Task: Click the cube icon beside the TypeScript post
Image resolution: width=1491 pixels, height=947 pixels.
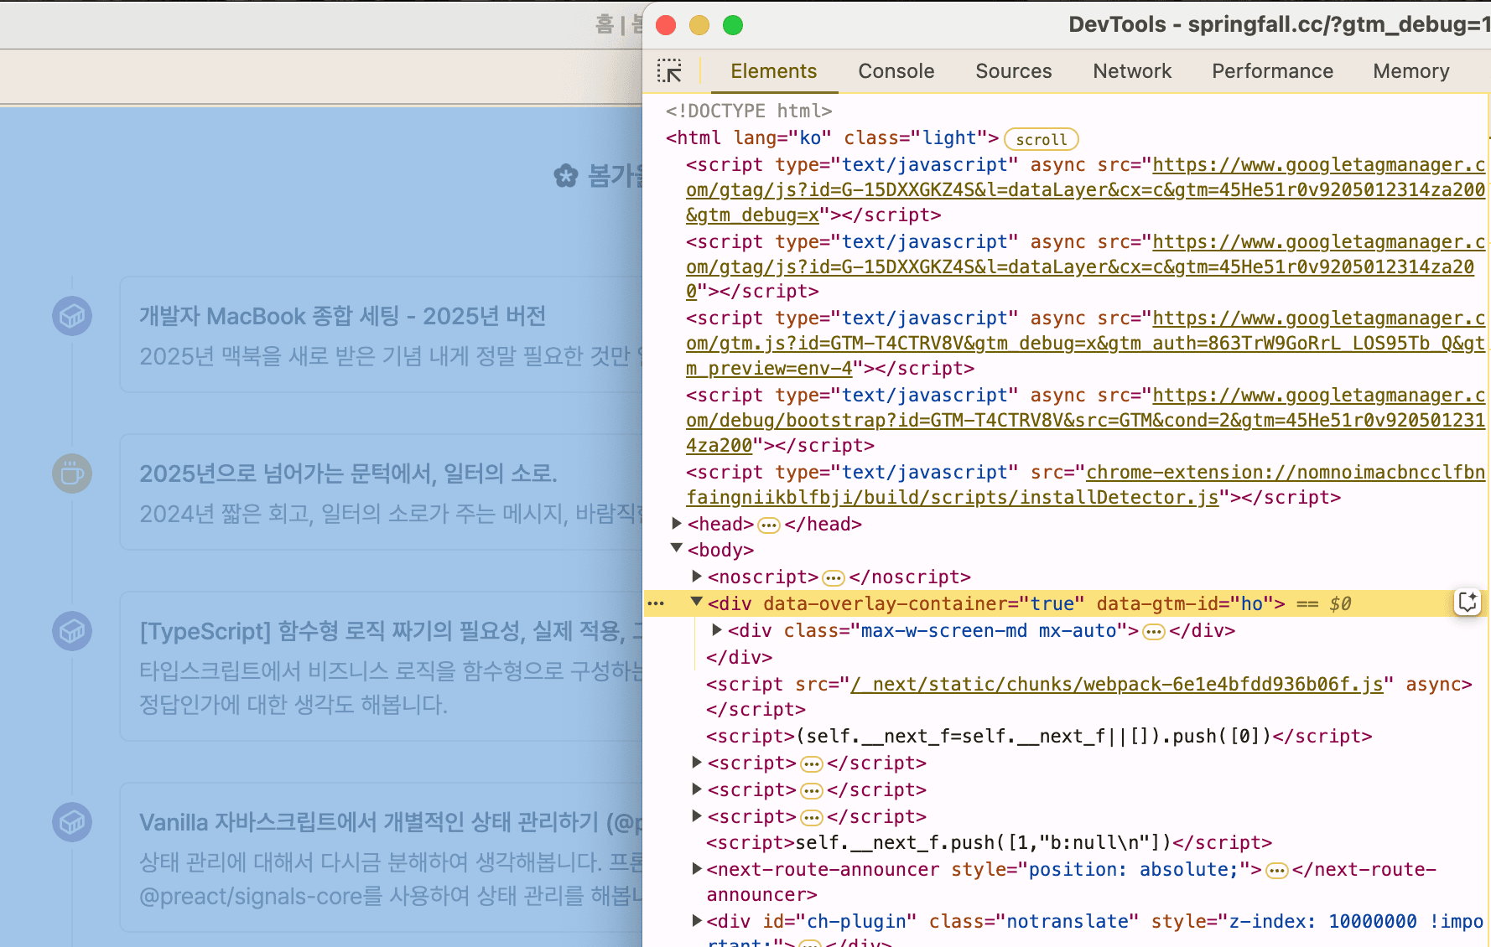Action: 72,631
